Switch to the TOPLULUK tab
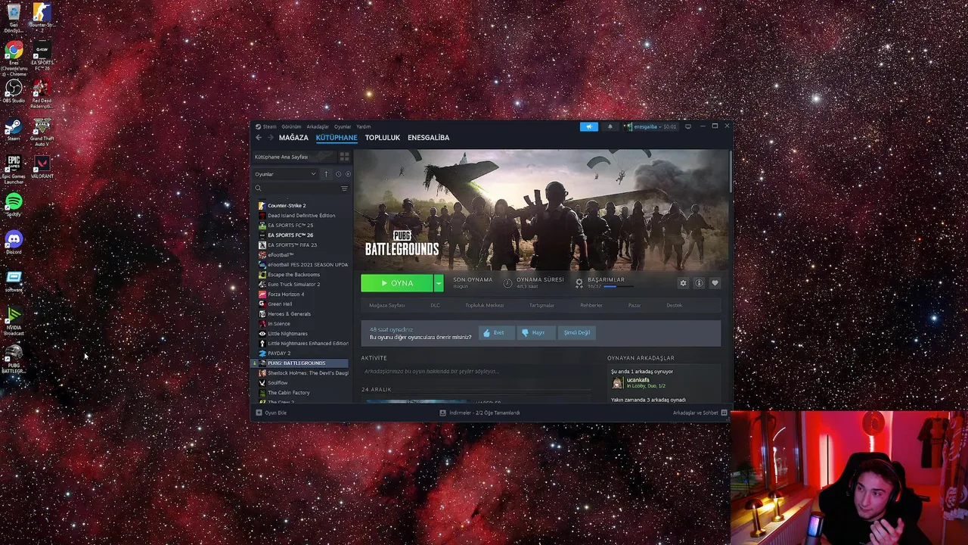 tap(382, 138)
